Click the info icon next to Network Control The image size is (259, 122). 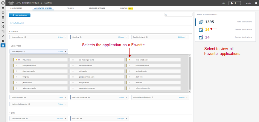coord(25,37)
